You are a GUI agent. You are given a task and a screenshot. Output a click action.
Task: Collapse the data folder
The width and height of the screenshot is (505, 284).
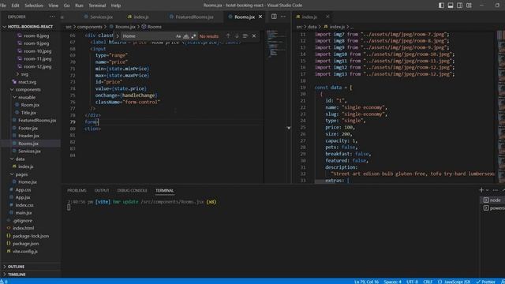coord(20,159)
